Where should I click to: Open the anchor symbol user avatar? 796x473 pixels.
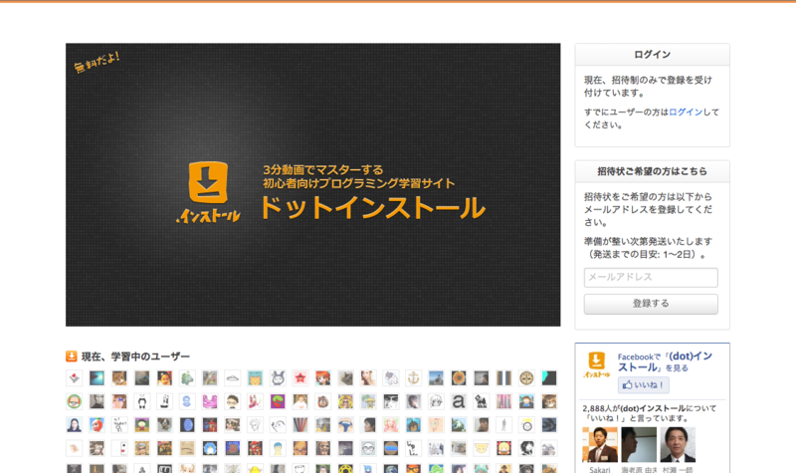413,378
